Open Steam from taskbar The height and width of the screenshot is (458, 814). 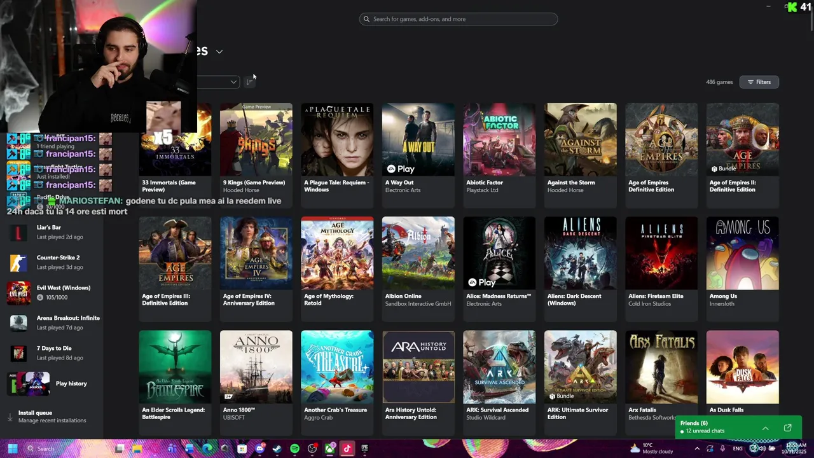point(277,448)
